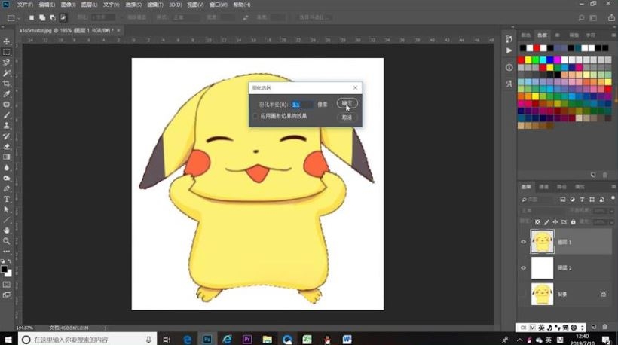Switch to the 路径 tab
The width and height of the screenshot is (618, 345).
coord(561,187)
